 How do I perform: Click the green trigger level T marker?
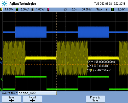click(2, 80)
